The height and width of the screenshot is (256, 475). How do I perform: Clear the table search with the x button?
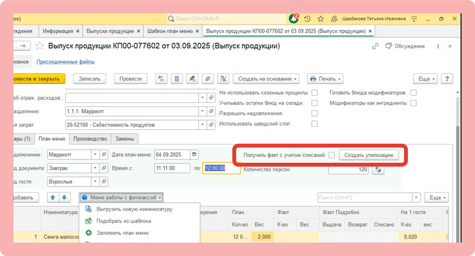(x=416, y=197)
